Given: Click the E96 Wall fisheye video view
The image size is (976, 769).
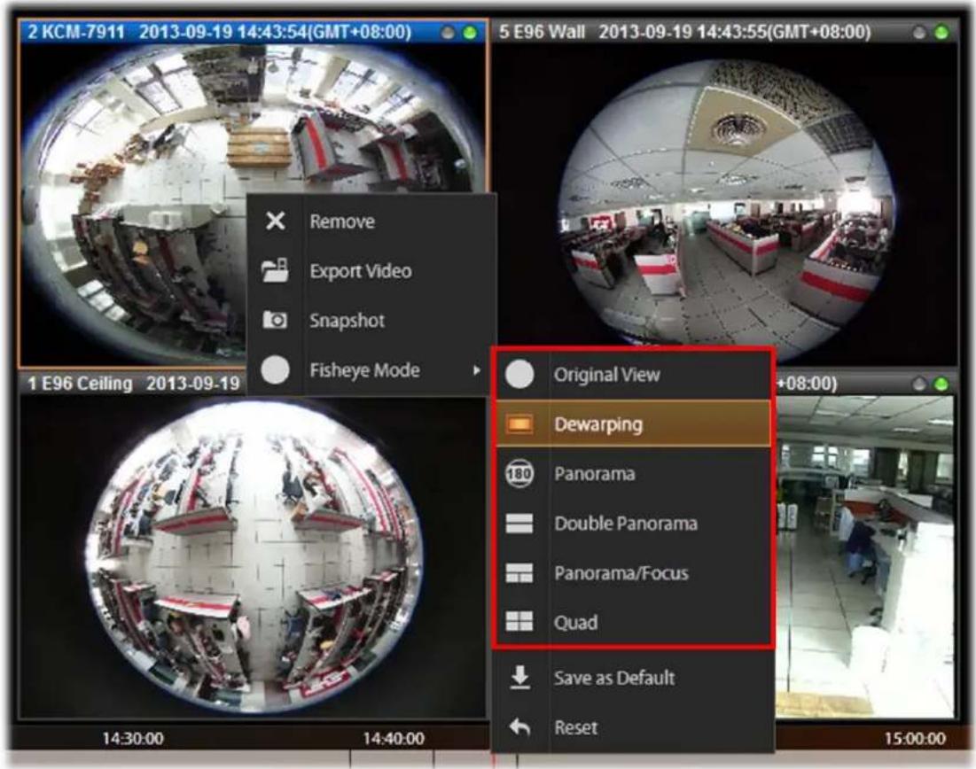Looking at the screenshot, I should (726, 204).
